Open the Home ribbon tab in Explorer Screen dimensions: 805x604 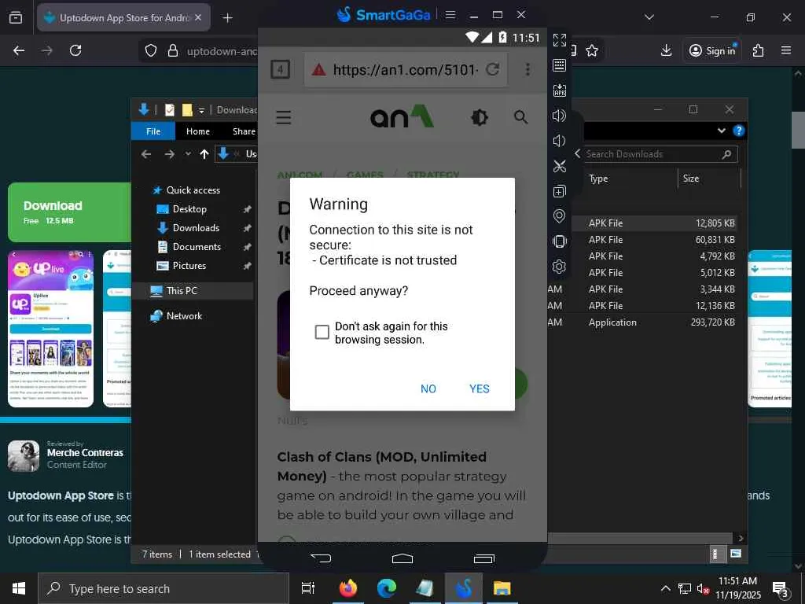[x=197, y=131]
